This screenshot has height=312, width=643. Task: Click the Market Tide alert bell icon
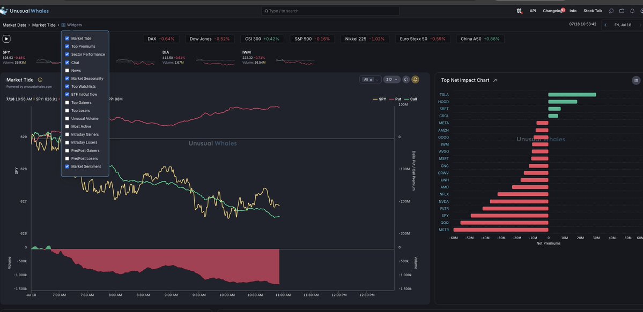(416, 79)
